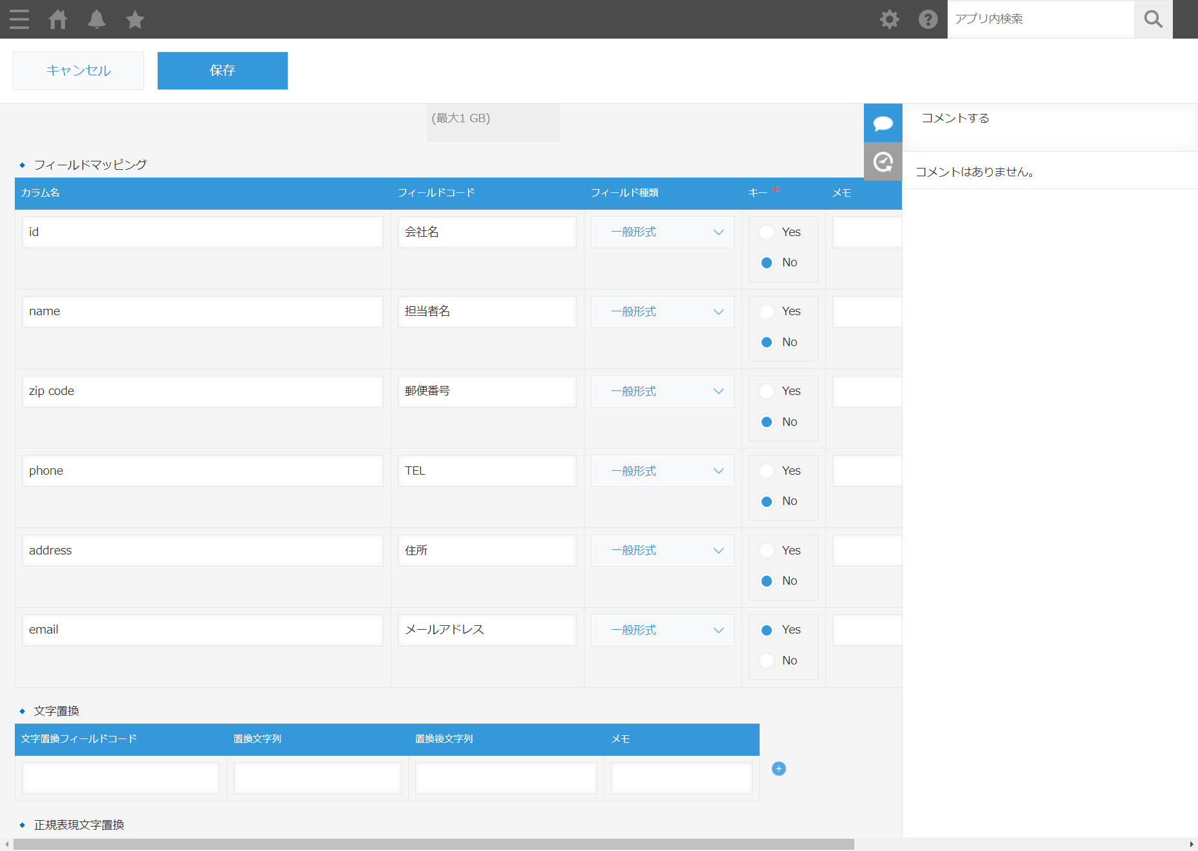This screenshot has height=851, width=1198.
Task: Select No key for email row
Action: (x=767, y=661)
